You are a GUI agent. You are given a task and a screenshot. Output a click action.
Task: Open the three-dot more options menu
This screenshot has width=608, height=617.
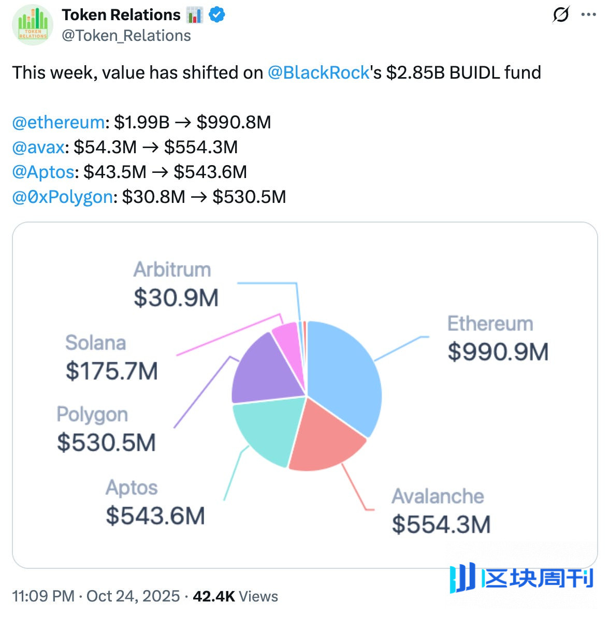tap(589, 15)
